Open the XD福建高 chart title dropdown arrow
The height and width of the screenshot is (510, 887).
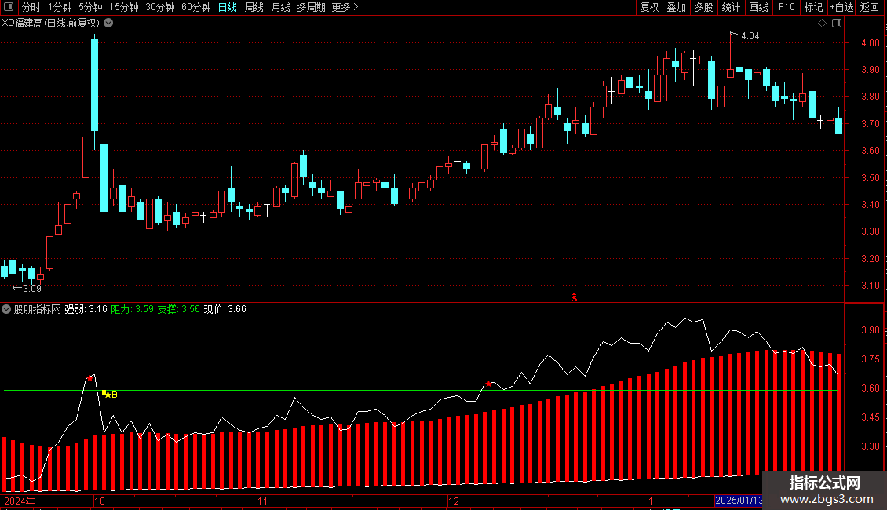tap(108, 24)
